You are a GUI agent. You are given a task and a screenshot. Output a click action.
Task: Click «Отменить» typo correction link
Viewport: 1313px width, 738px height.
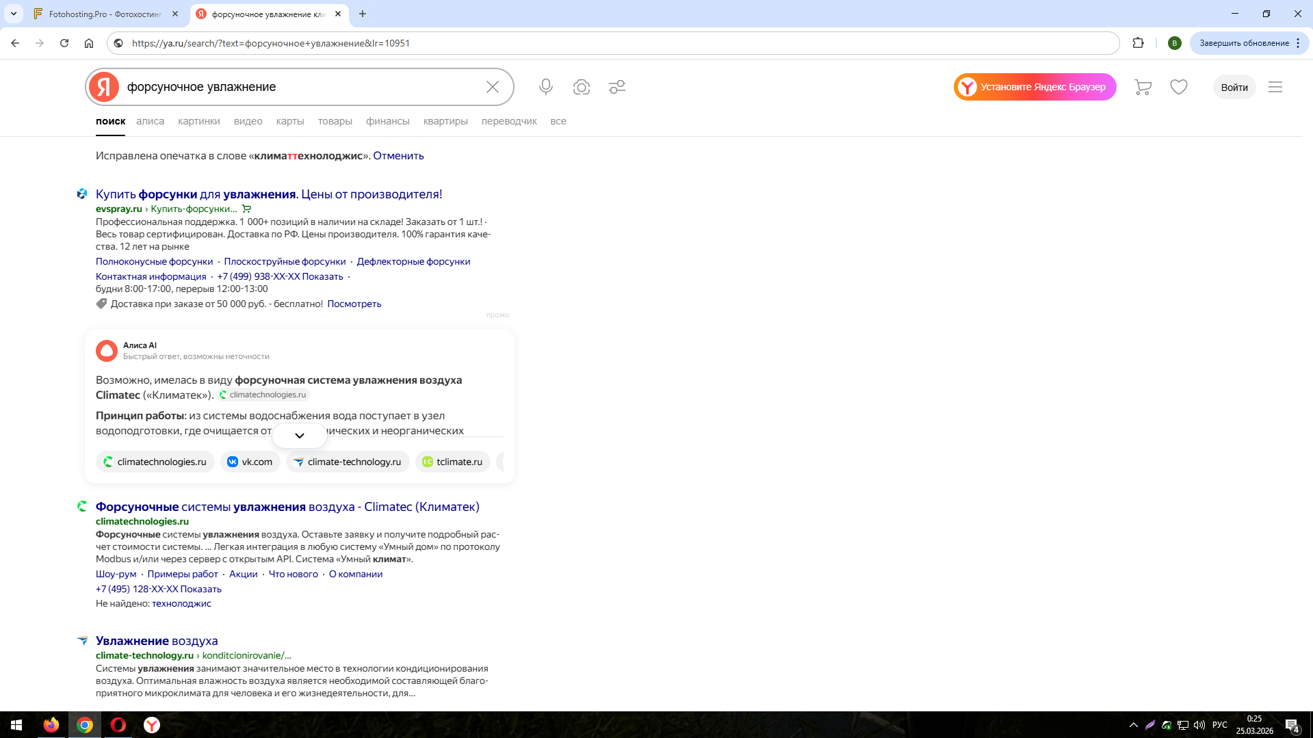click(398, 156)
